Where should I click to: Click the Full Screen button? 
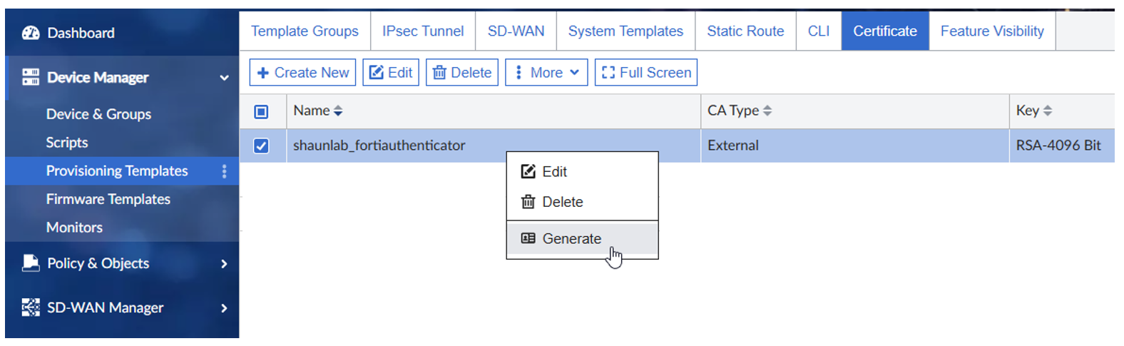pos(646,73)
